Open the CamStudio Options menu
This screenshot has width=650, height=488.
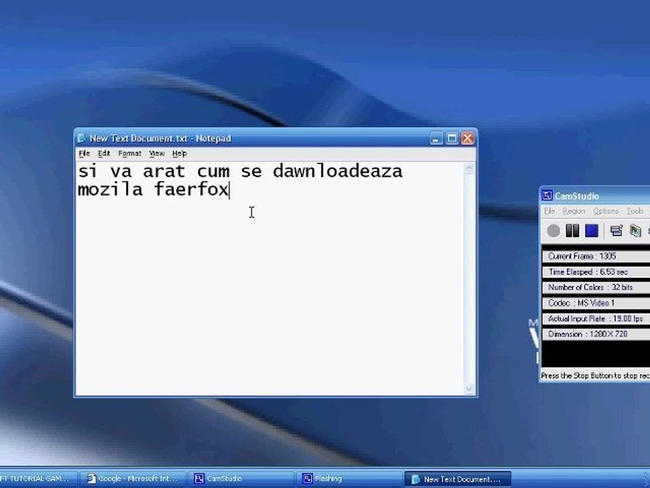(x=606, y=211)
